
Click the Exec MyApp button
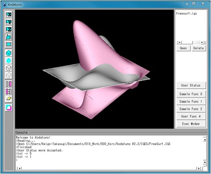click(191, 124)
